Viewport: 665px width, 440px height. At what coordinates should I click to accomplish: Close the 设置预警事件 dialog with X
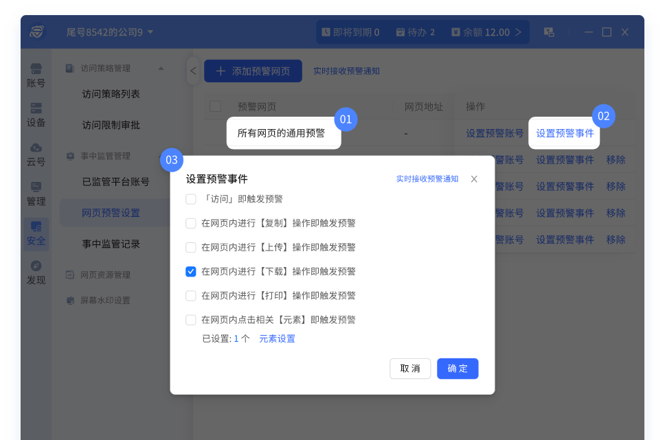[474, 179]
